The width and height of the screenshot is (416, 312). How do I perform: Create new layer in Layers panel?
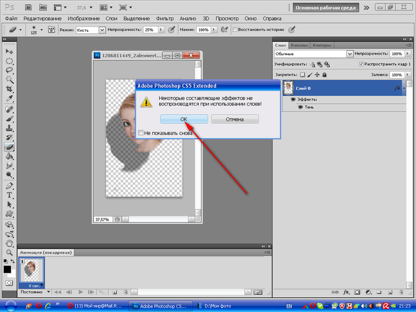click(x=390, y=292)
